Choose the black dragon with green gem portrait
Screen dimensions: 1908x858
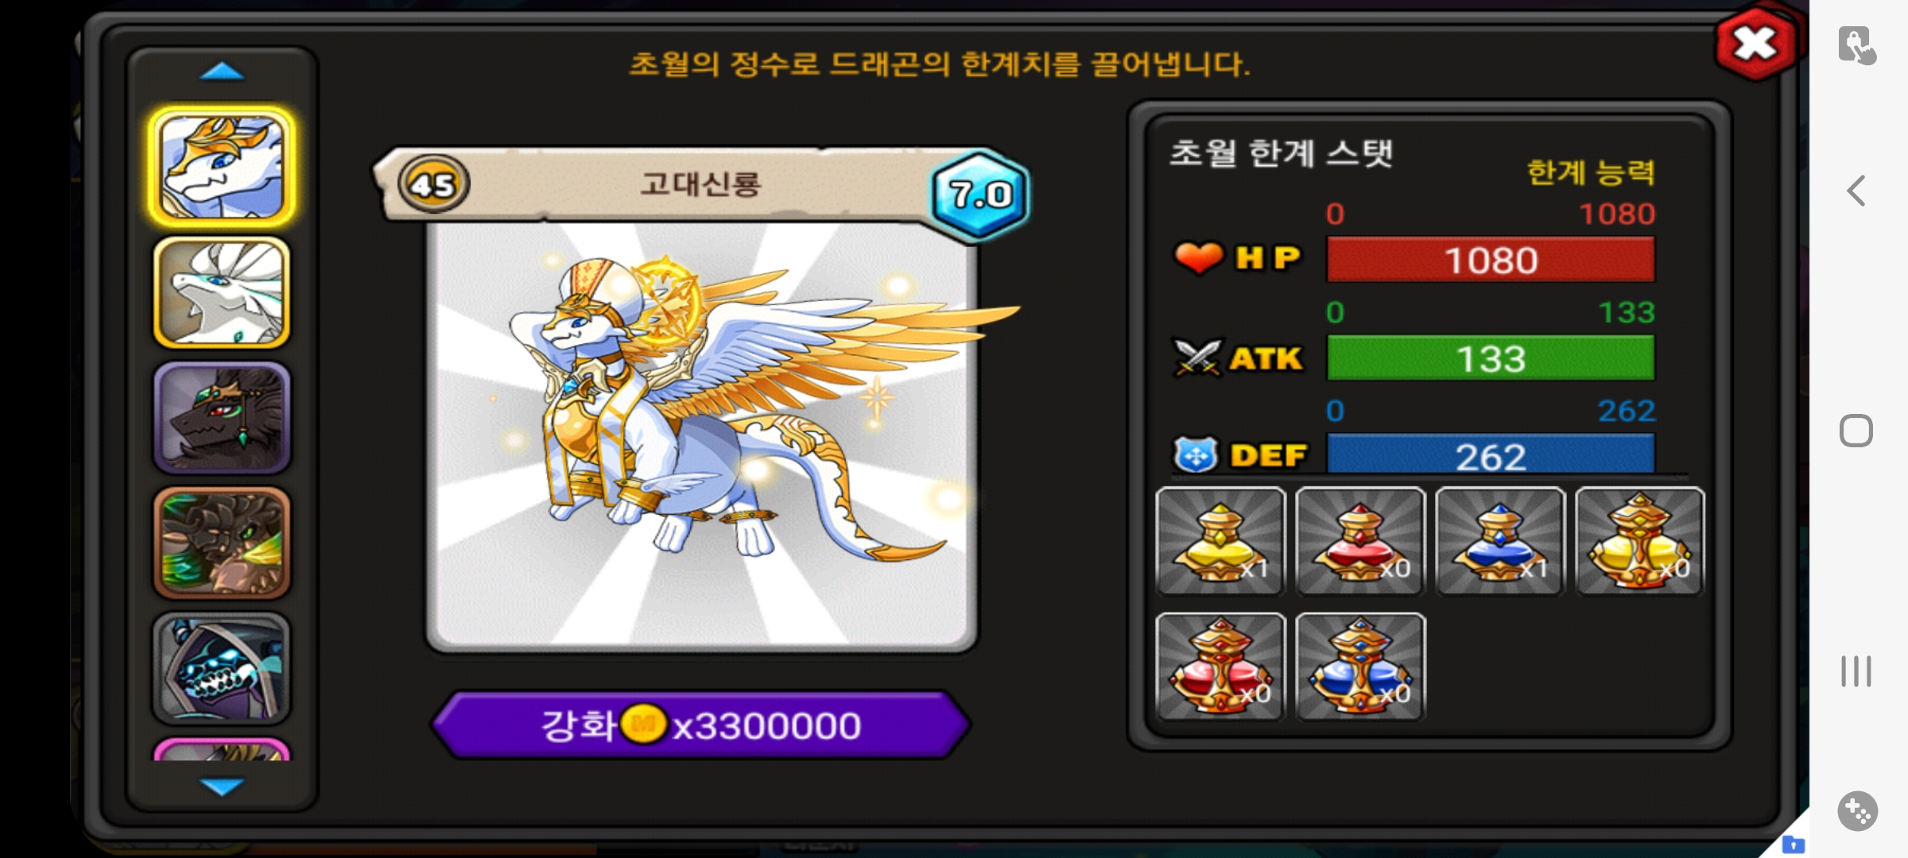pyautogui.click(x=222, y=418)
